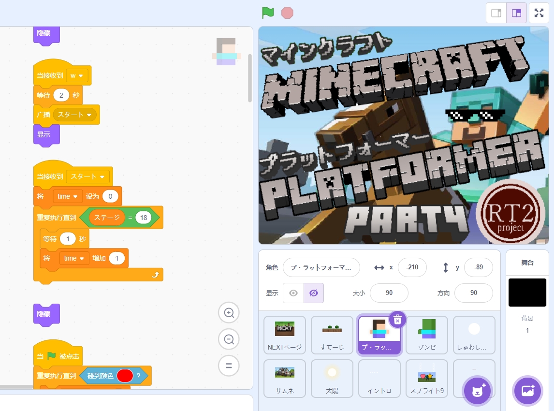Open the 'w' message dropdown
This screenshot has height=411, width=554.
coord(77,75)
